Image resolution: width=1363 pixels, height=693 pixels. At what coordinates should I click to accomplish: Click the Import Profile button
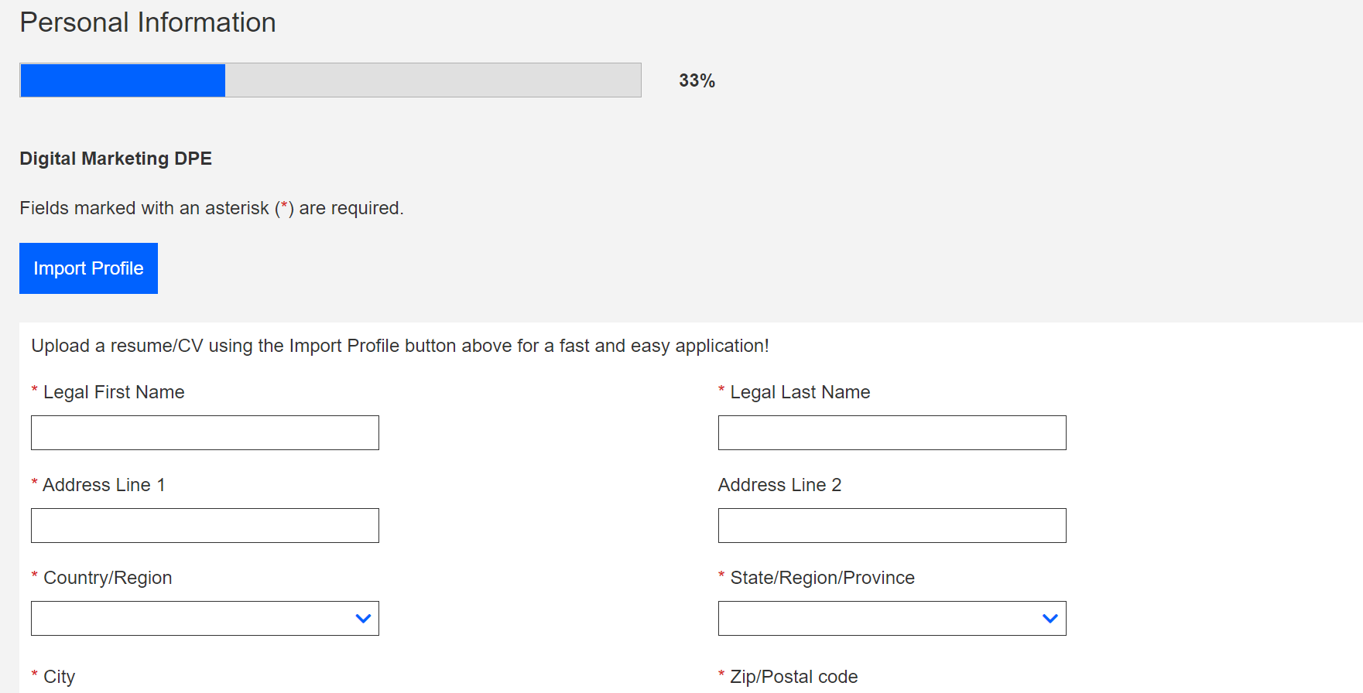88,268
